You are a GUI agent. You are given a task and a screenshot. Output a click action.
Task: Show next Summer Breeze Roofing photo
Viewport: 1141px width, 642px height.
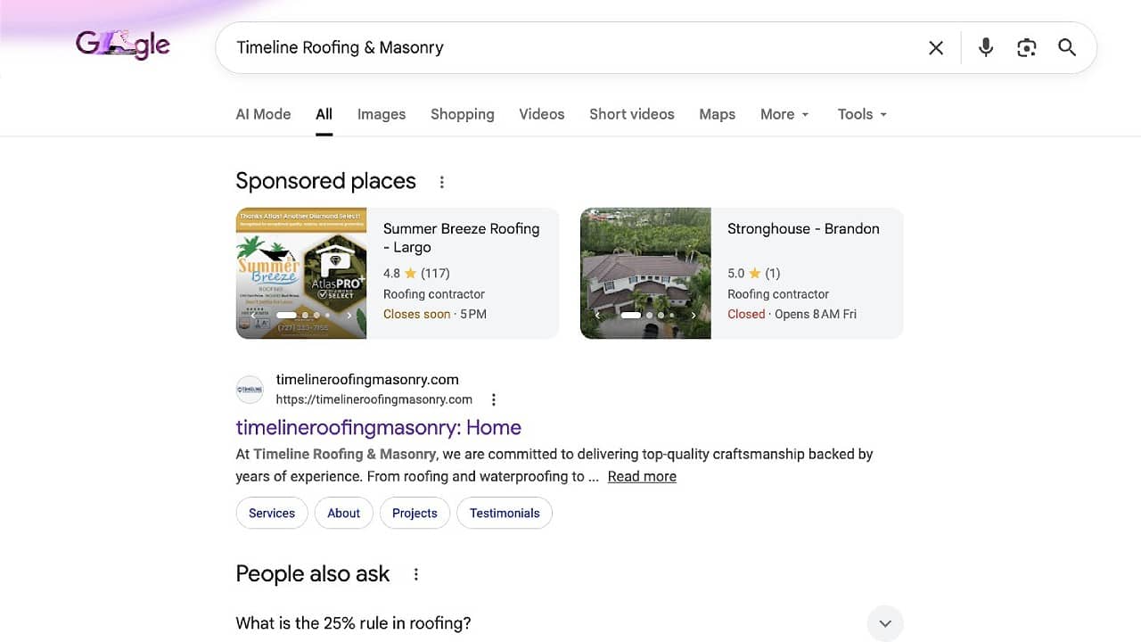(349, 315)
